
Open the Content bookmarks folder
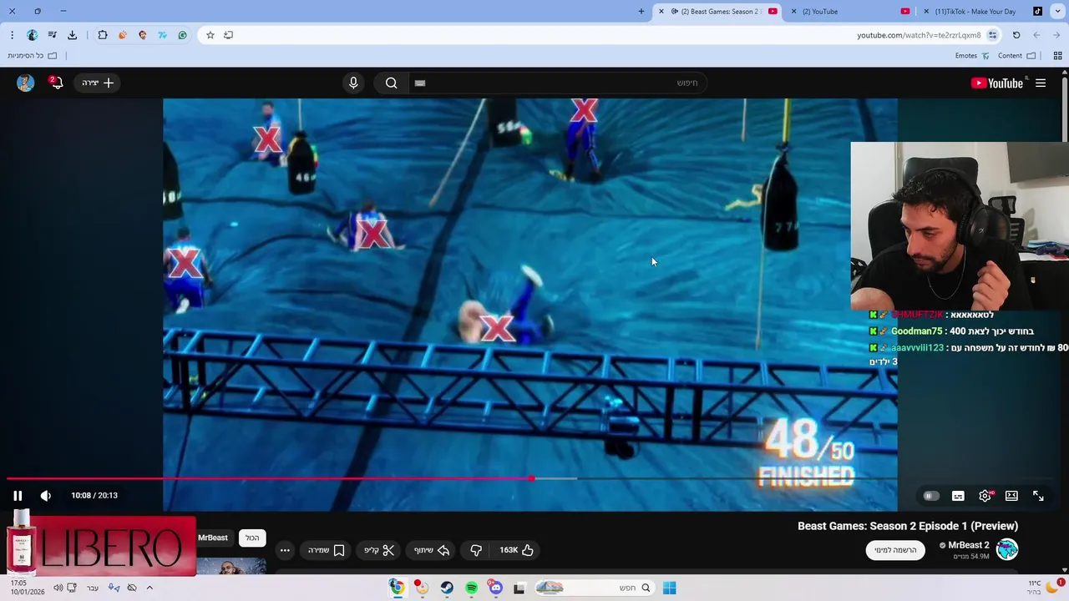point(1016,56)
